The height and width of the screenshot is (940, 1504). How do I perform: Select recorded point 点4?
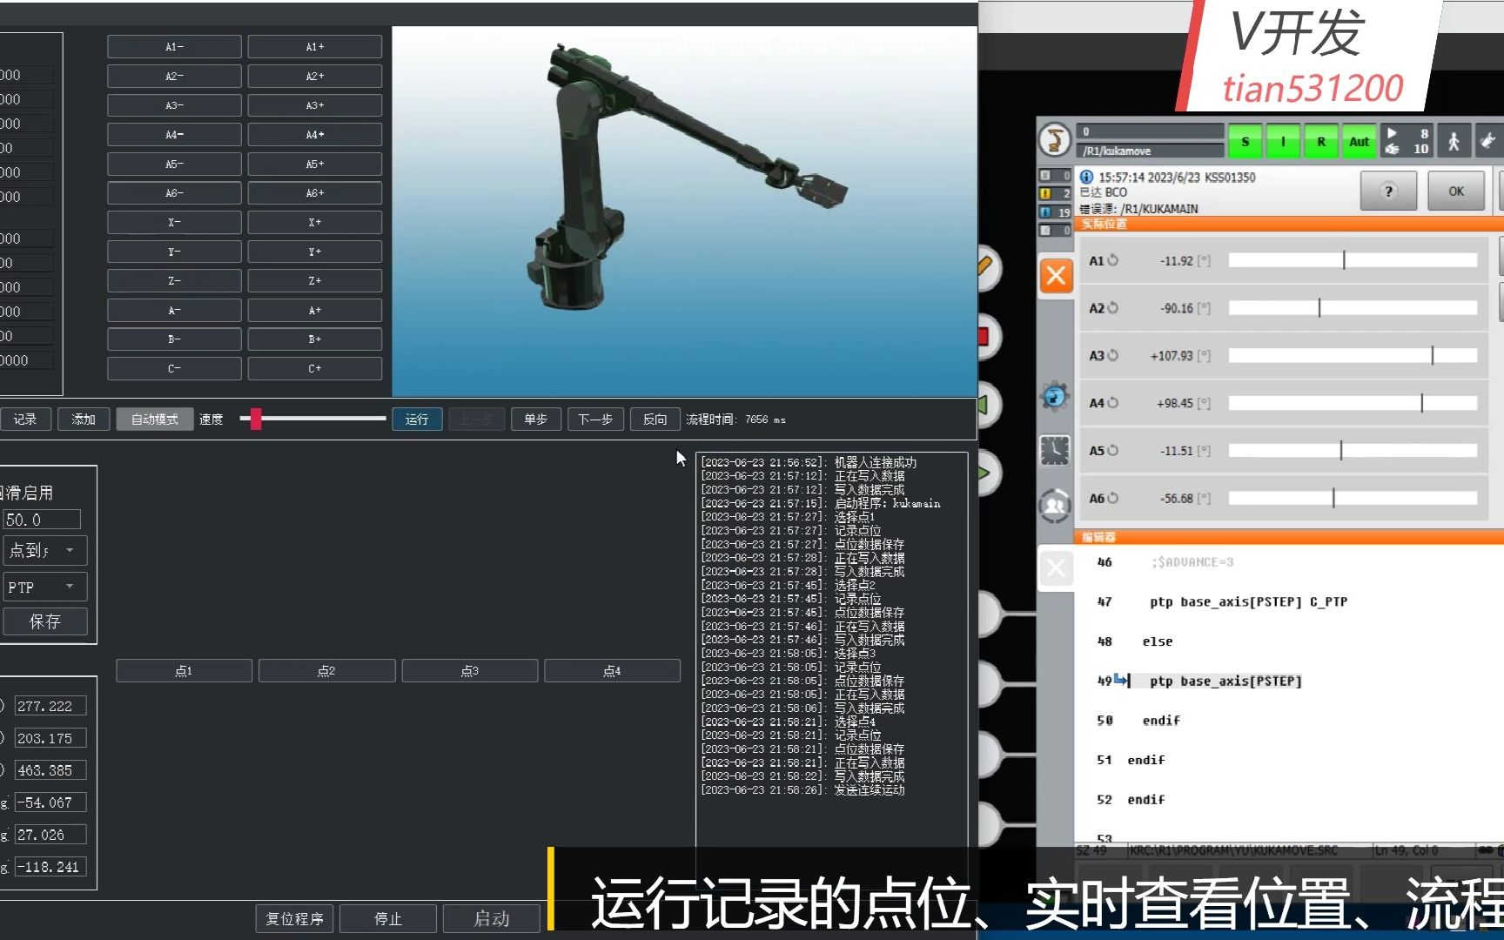[x=613, y=671]
